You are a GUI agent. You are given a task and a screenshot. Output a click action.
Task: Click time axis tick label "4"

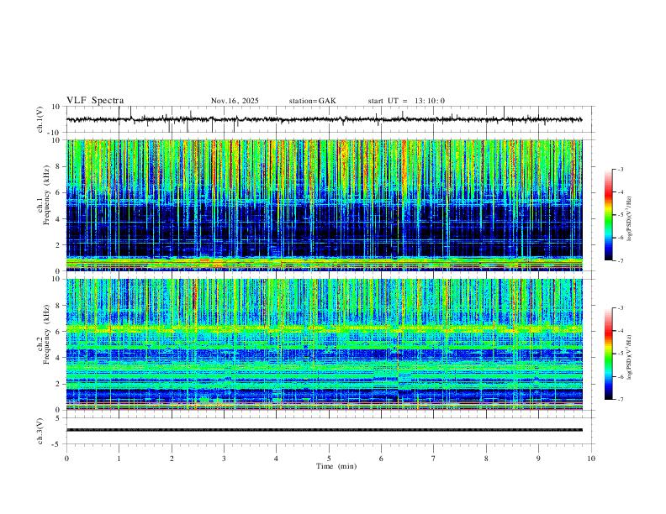click(276, 459)
